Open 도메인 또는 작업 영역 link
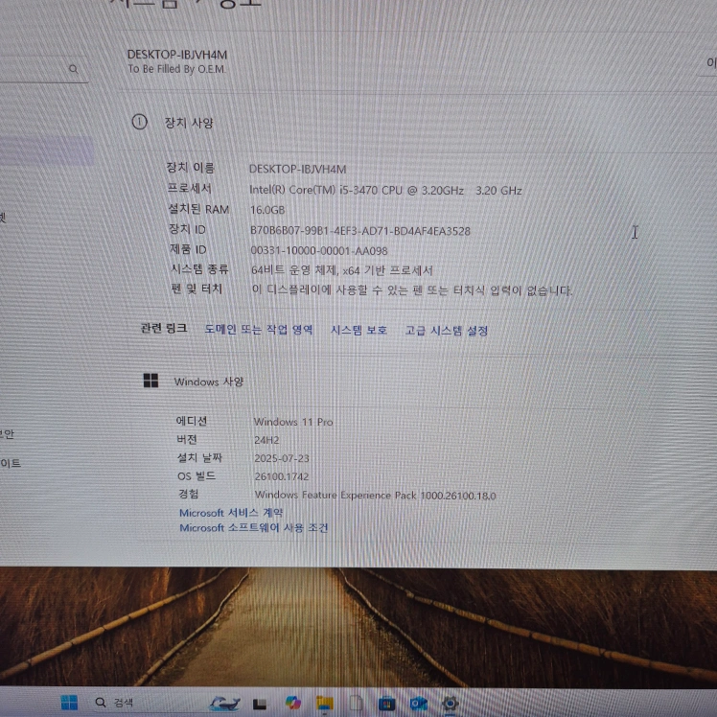717x717 pixels. [259, 329]
